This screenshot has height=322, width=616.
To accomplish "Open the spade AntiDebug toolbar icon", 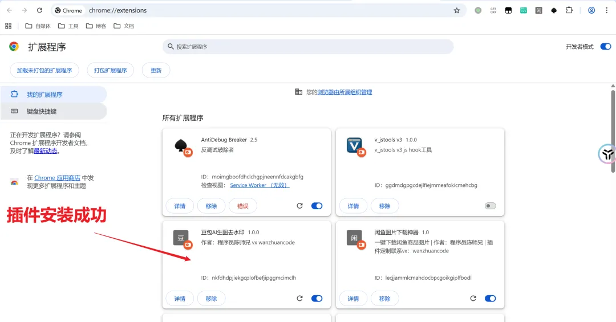I will pos(554,11).
